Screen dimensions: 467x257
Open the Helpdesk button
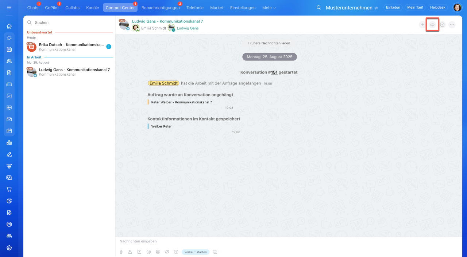click(438, 8)
